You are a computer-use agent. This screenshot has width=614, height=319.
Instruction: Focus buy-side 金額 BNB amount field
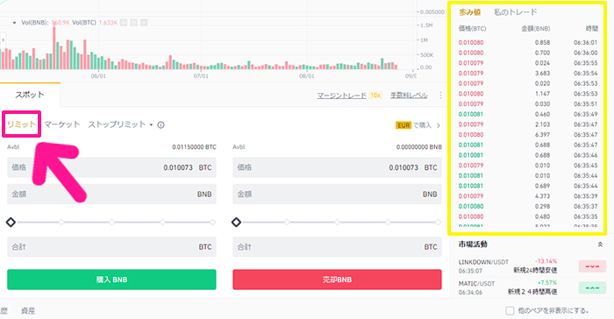[111, 195]
